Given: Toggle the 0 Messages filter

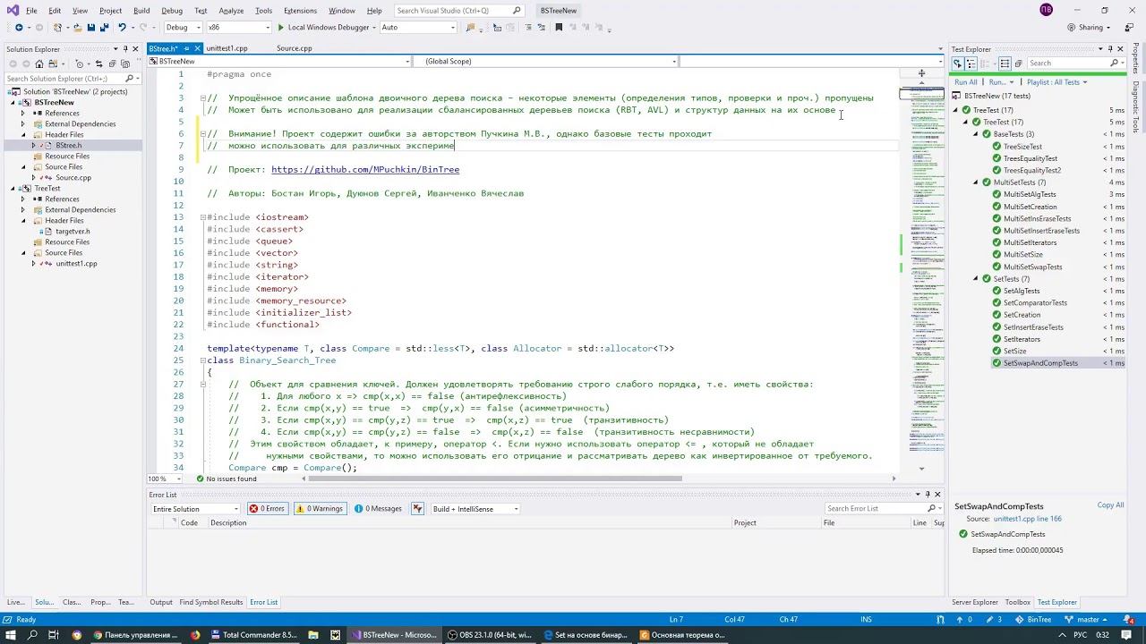Looking at the screenshot, I should (x=379, y=509).
